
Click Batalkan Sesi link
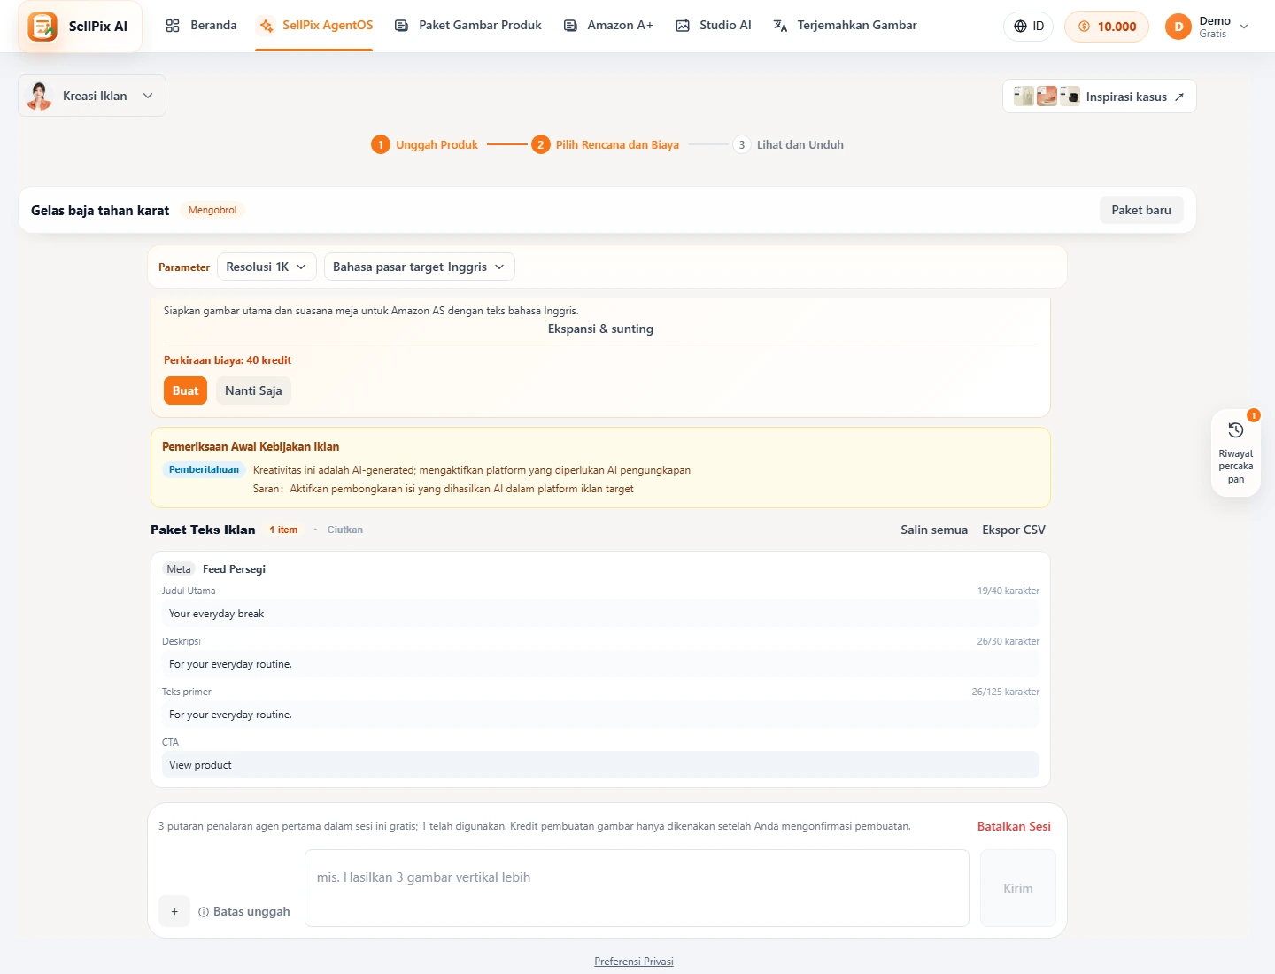[1014, 826]
